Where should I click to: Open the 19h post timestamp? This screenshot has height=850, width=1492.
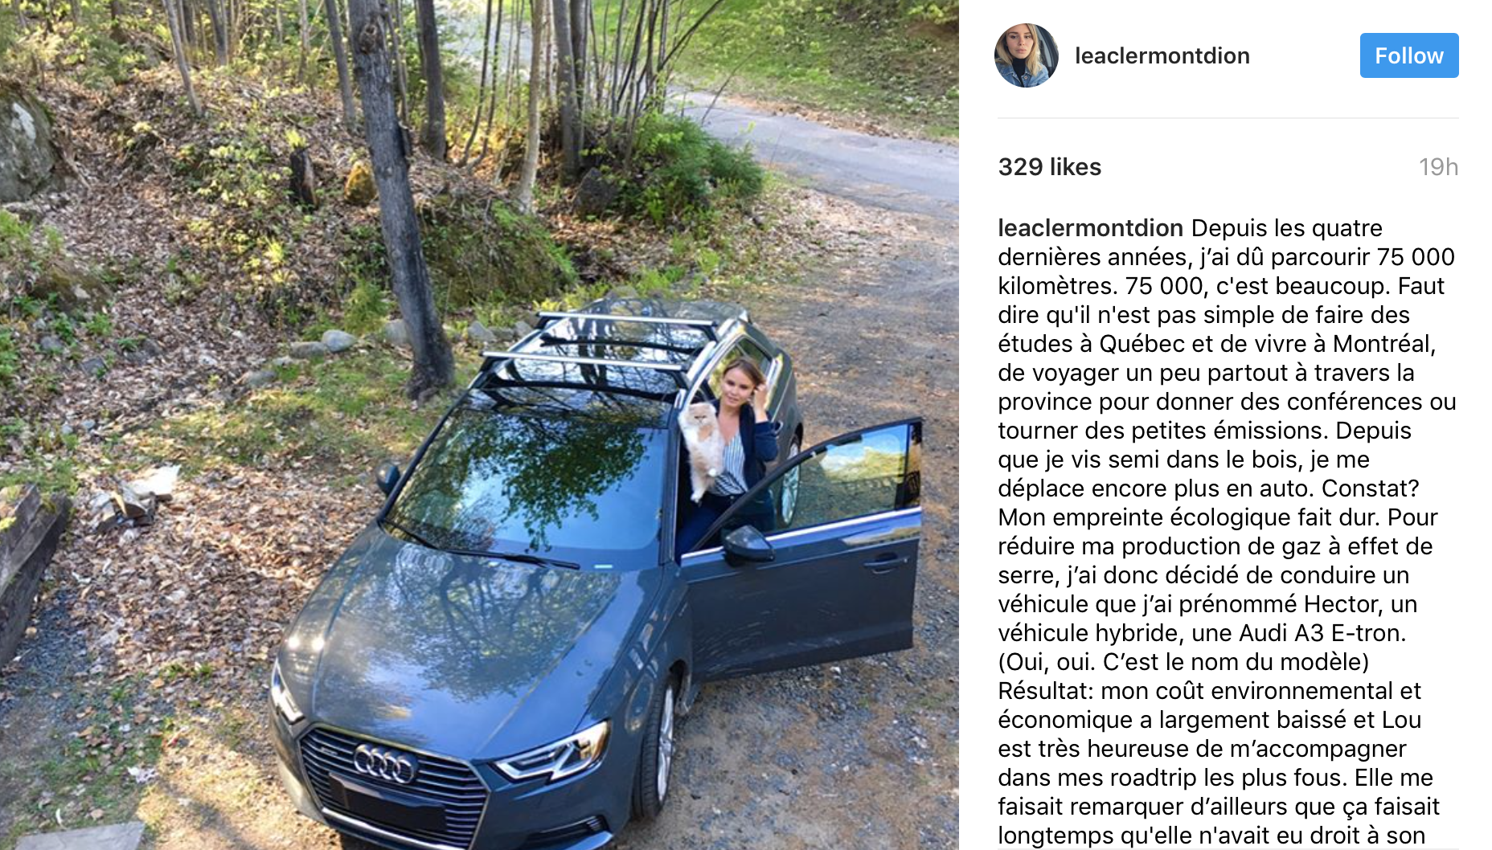pos(1438,167)
